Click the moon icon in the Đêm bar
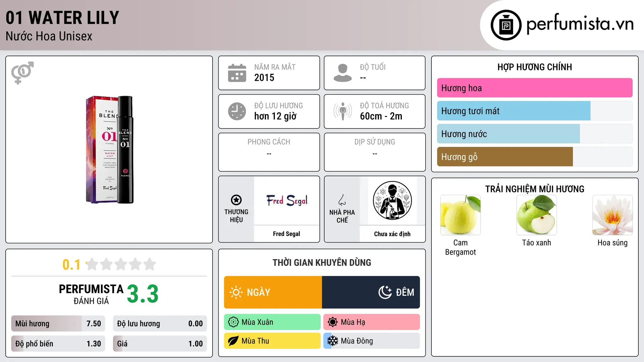This screenshot has height=362, width=644. [385, 292]
